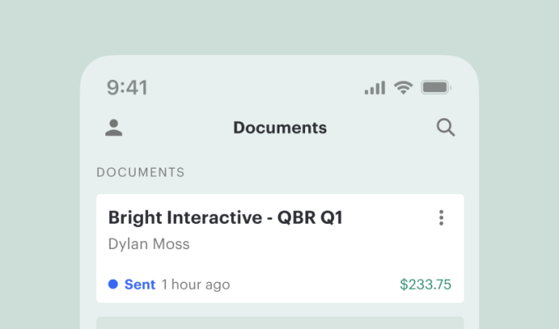Select the Documents header title
559x329 pixels.
click(279, 127)
